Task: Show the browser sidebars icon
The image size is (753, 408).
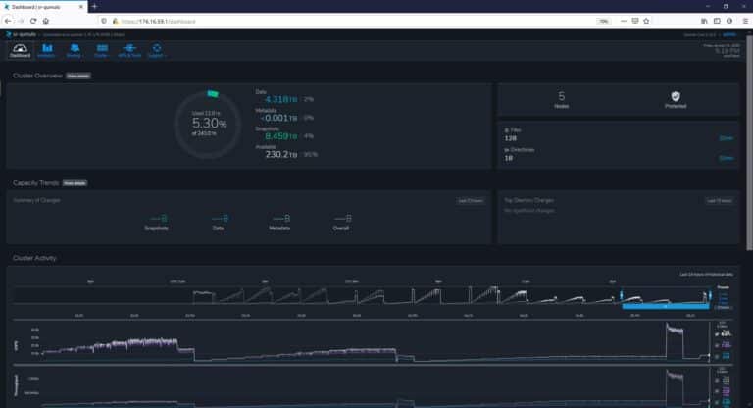Action: 717,21
